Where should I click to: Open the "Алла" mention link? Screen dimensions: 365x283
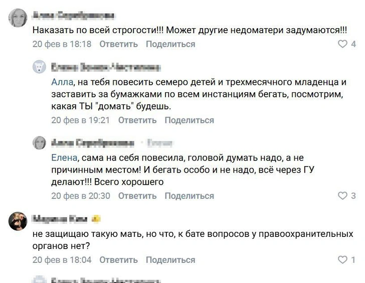click(x=62, y=82)
